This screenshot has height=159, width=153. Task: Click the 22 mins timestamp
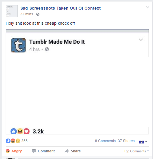click(x=26, y=14)
